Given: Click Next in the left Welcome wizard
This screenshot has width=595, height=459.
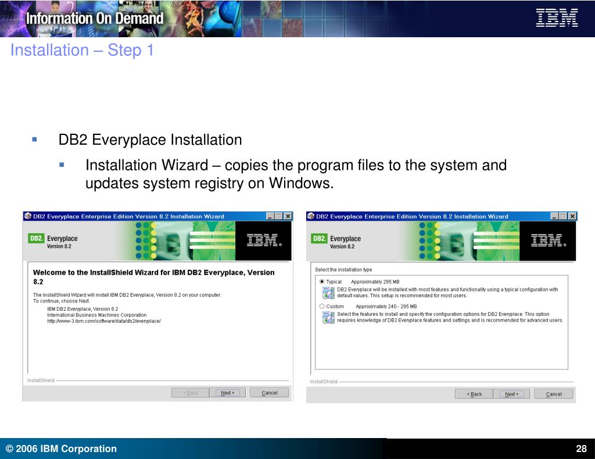Looking at the screenshot, I should coord(228,393).
